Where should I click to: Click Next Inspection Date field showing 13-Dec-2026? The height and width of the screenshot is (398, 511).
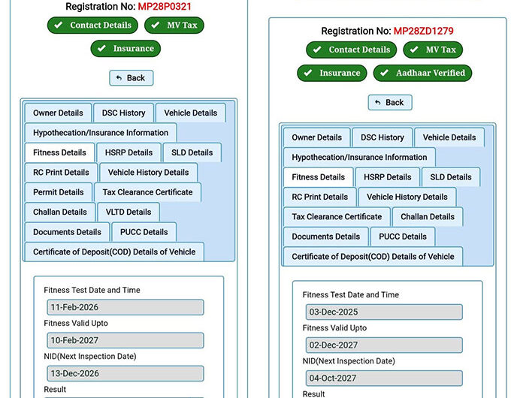(x=125, y=373)
